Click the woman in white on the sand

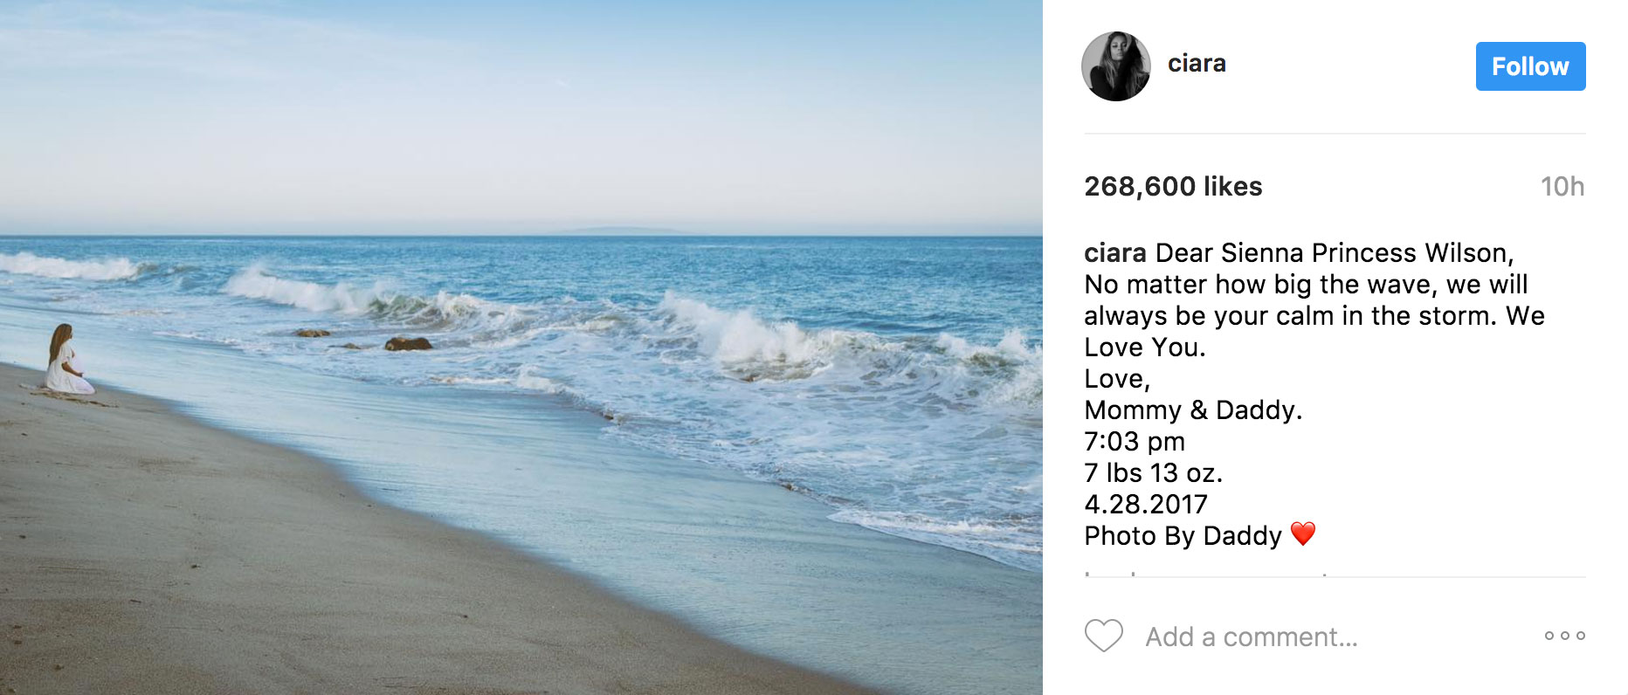coord(66,361)
